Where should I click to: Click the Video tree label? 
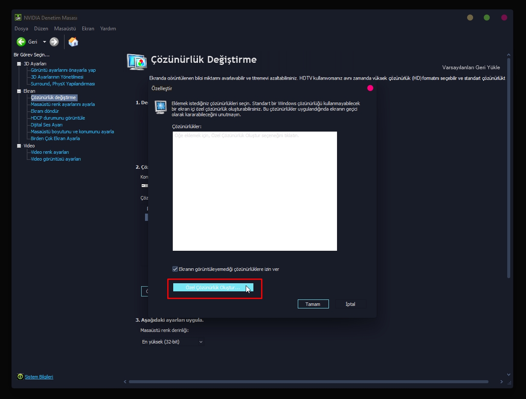(x=29, y=146)
